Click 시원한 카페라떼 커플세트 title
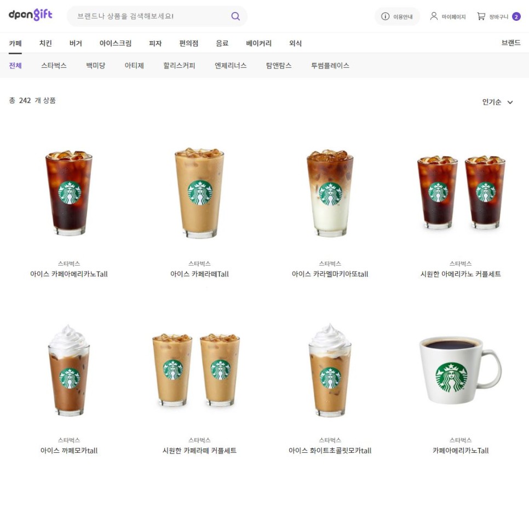The image size is (529, 506). [x=199, y=451]
